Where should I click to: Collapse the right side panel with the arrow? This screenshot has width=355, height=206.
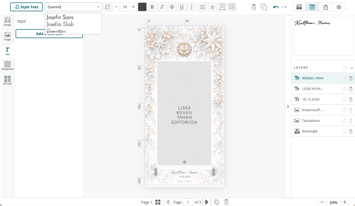[288, 107]
